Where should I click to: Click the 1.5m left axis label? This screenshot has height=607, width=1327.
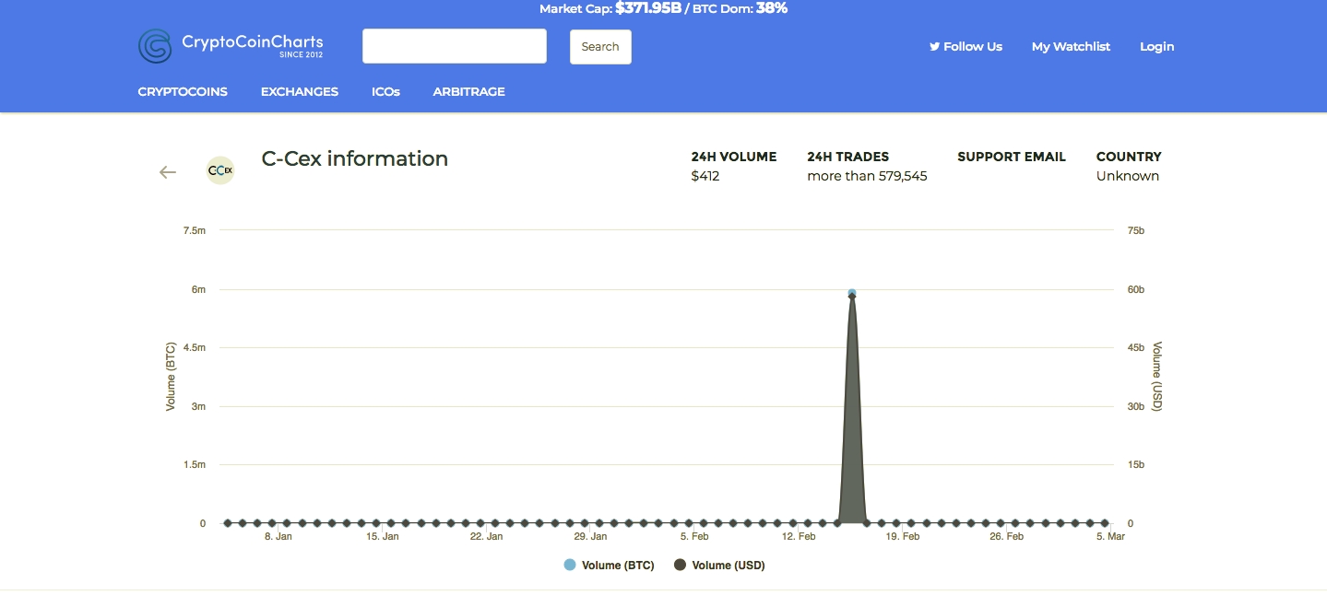tap(195, 464)
